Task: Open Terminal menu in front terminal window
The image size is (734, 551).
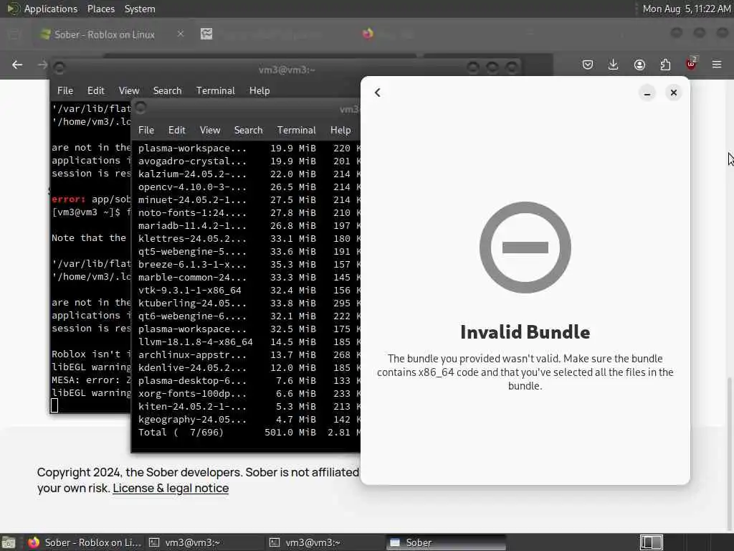Action: (x=296, y=130)
